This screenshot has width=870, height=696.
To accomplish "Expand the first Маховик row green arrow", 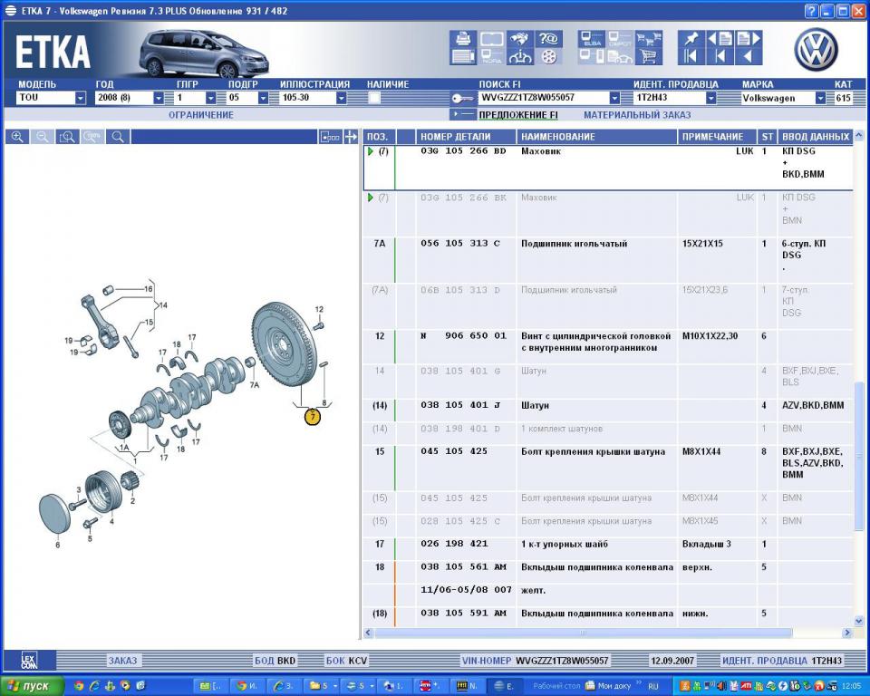I will pos(371,151).
